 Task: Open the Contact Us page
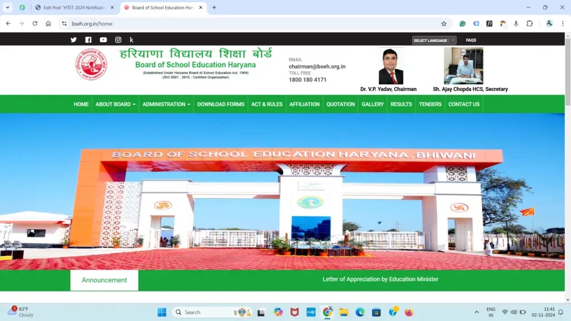click(x=464, y=104)
